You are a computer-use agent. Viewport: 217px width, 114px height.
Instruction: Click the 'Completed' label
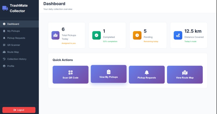coord(109,37)
